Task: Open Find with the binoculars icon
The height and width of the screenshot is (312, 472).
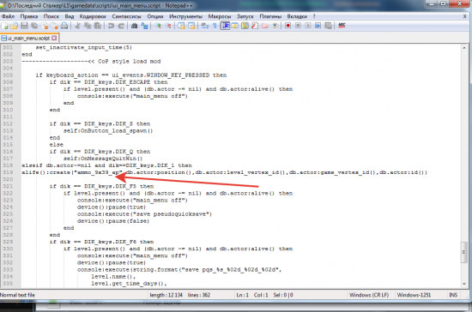Action: (x=134, y=27)
